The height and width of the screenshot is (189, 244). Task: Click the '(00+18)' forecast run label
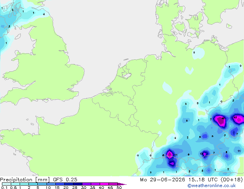(232, 180)
